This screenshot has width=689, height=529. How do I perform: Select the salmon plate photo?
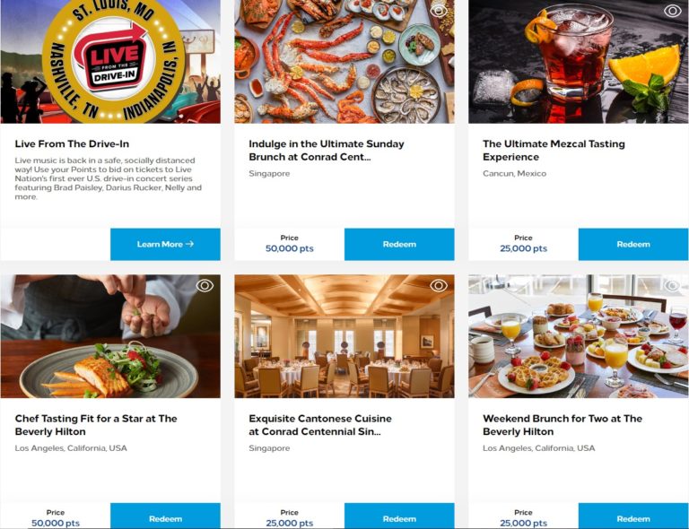tap(110, 336)
